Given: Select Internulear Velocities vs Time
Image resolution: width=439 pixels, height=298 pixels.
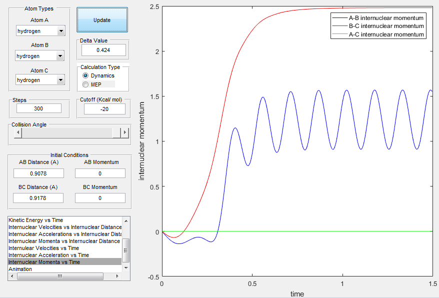Looking at the screenshot, I should (64, 248).
